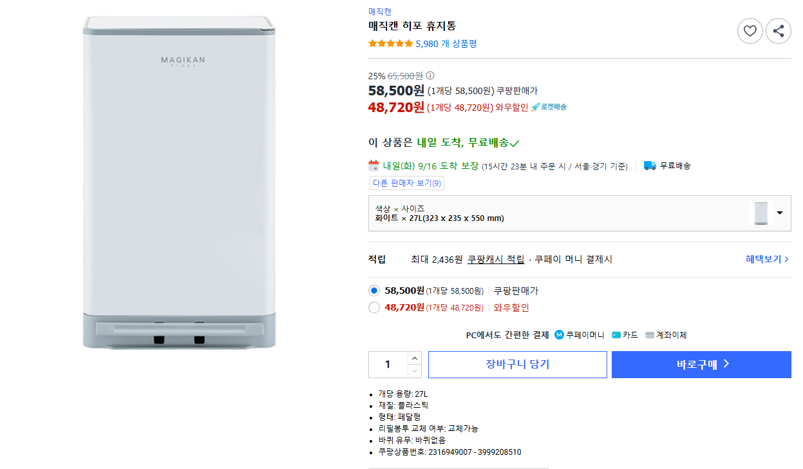Select the 58,500원 쿠팡판매가 radio option
803x469 pixels.
coord(374,291)
